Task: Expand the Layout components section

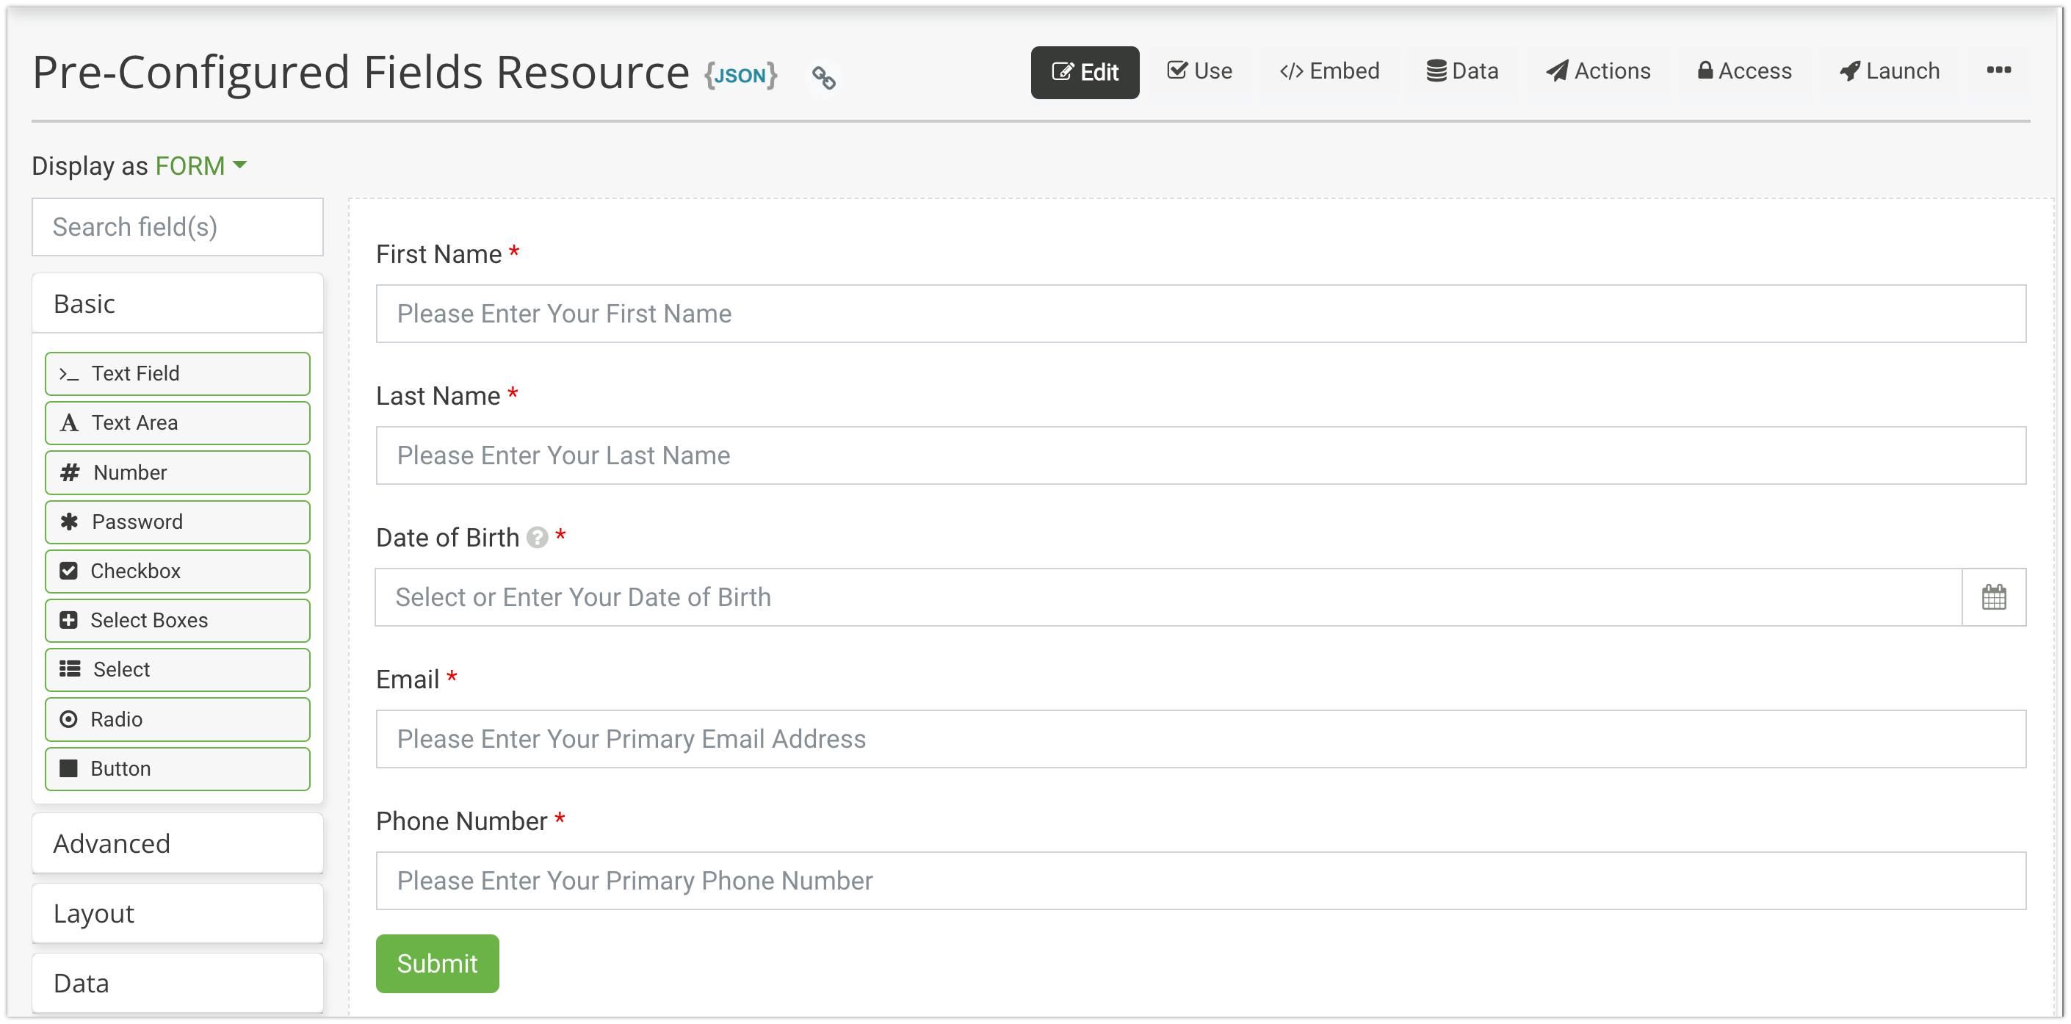Action: click(178, 913)
